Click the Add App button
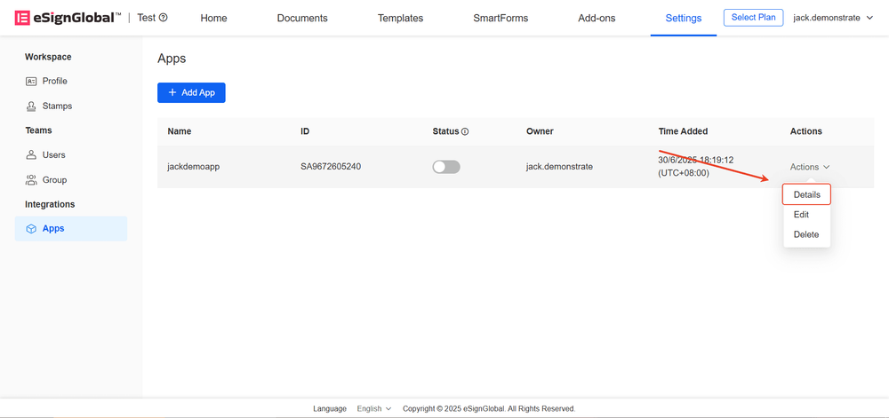 pyautogui.click(x=191, y=92)
